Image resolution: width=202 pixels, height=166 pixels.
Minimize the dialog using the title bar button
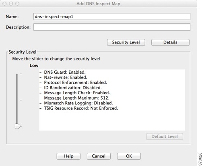[11, 4]
